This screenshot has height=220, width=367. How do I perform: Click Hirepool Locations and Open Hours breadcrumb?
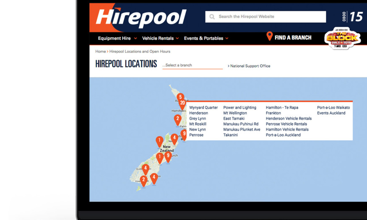point(140,52)
